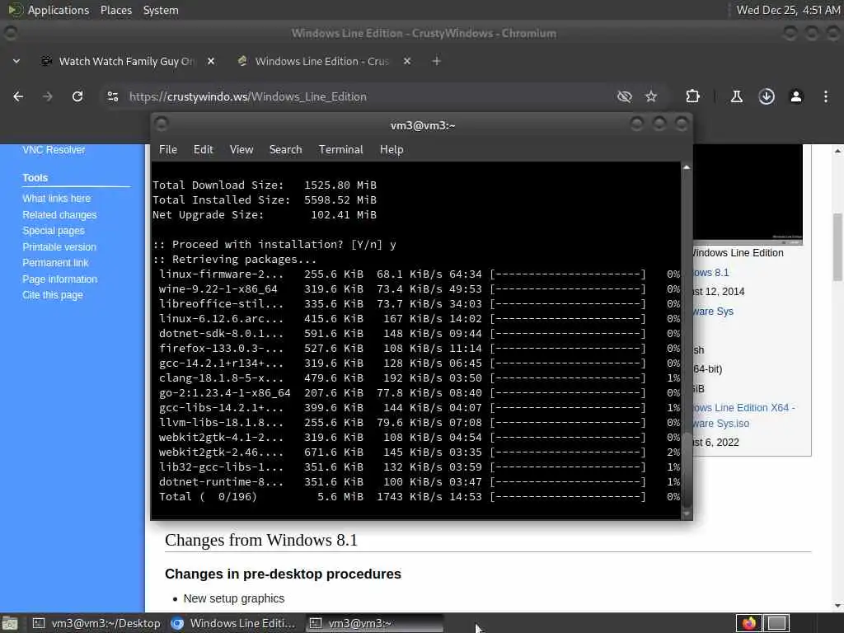The image size is (844, 633).
Task: Click the infobox screenshot thumbnail
Action: (748, 194)
